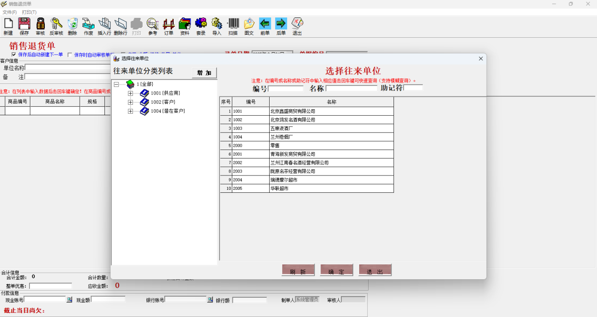Open the 参考 (Reference) magnifier icon
Viewport: 597px width, 317px height.
(152, 23)
